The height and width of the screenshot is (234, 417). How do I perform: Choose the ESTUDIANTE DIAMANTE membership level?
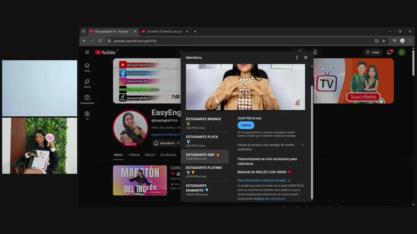205,190
